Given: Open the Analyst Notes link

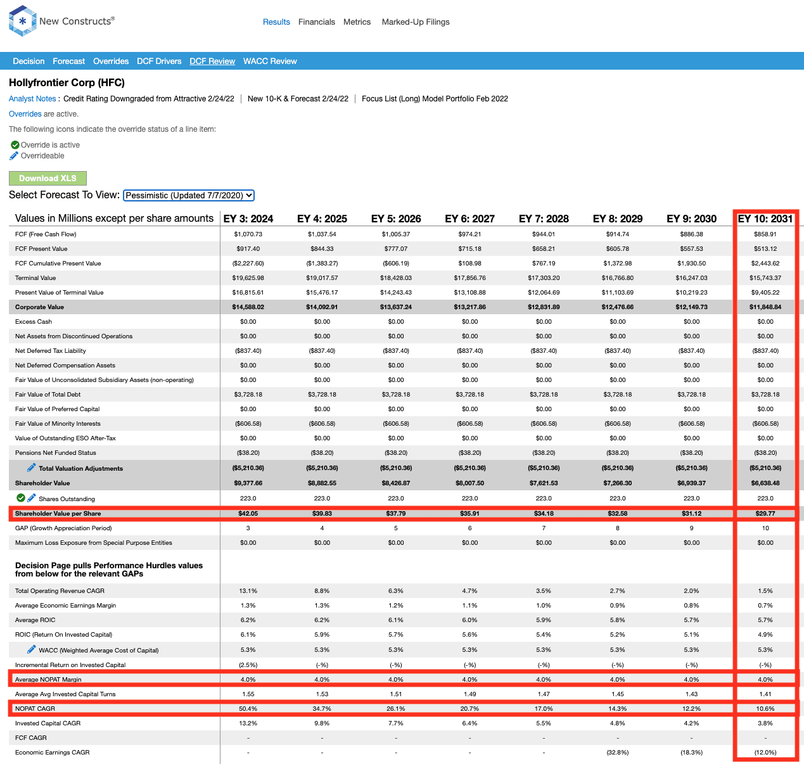Looking at the screenshot, I should [32, 99].
